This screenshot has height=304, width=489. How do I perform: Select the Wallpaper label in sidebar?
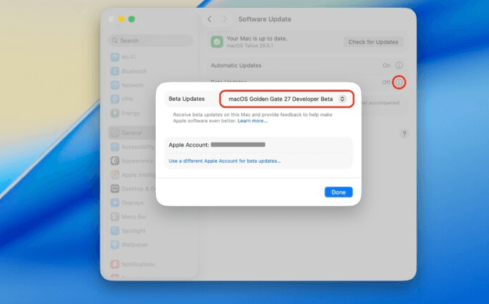[135, 244]
